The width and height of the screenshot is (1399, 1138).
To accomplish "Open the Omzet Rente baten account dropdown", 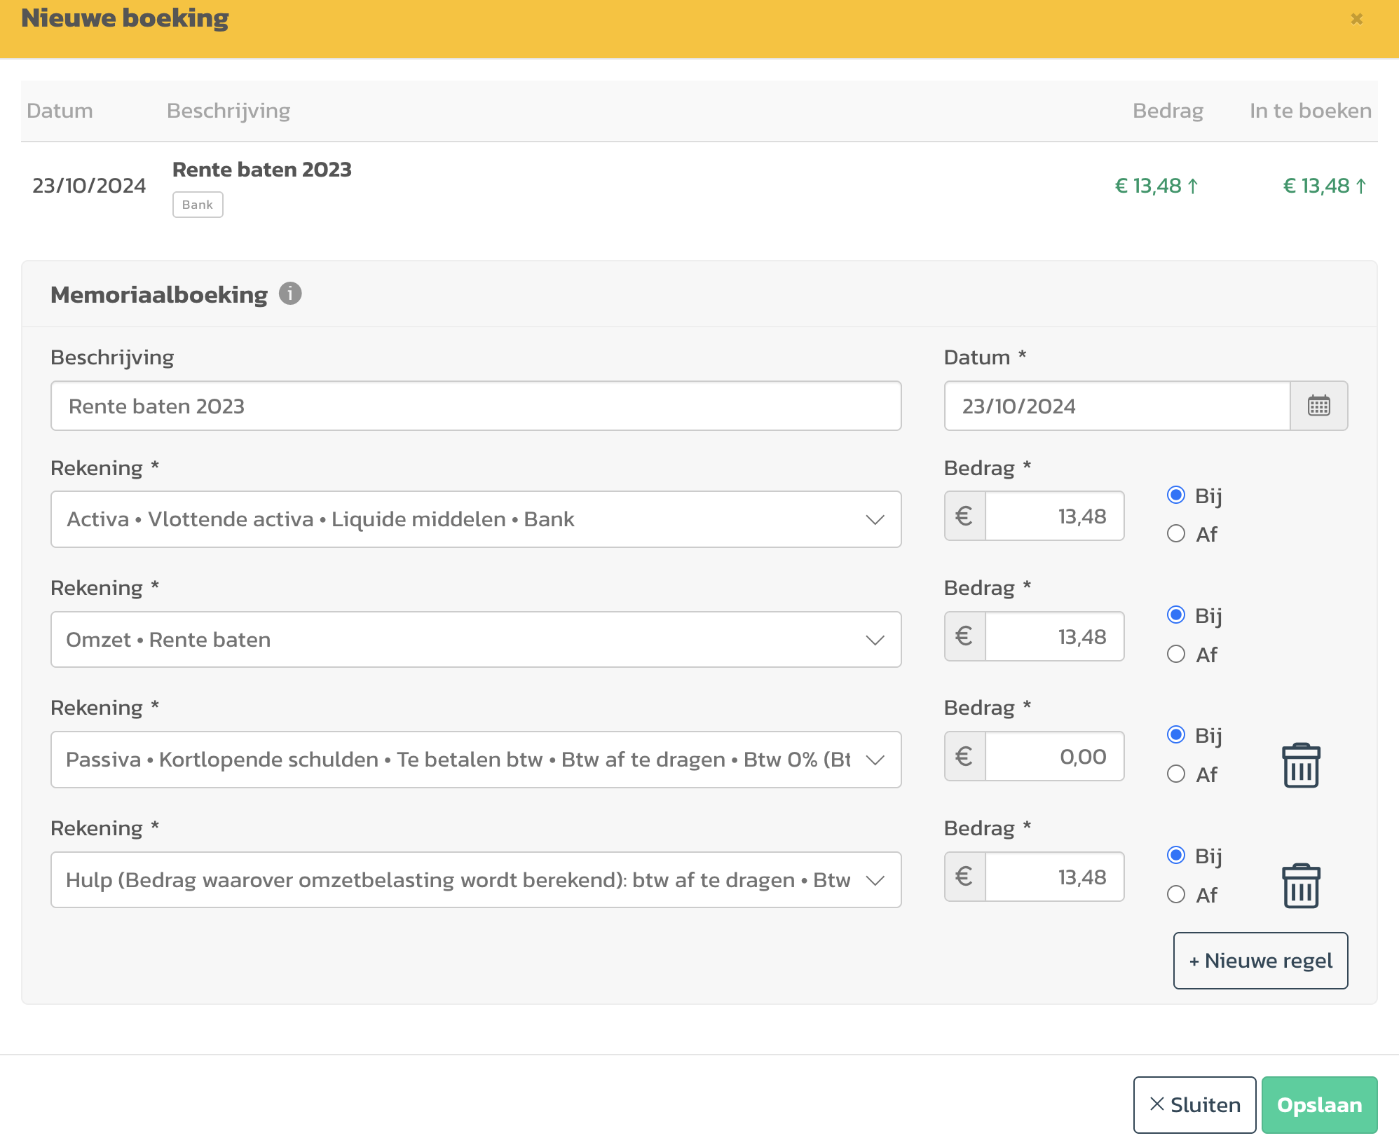I will pyautogui.click(x=475, y=640).
